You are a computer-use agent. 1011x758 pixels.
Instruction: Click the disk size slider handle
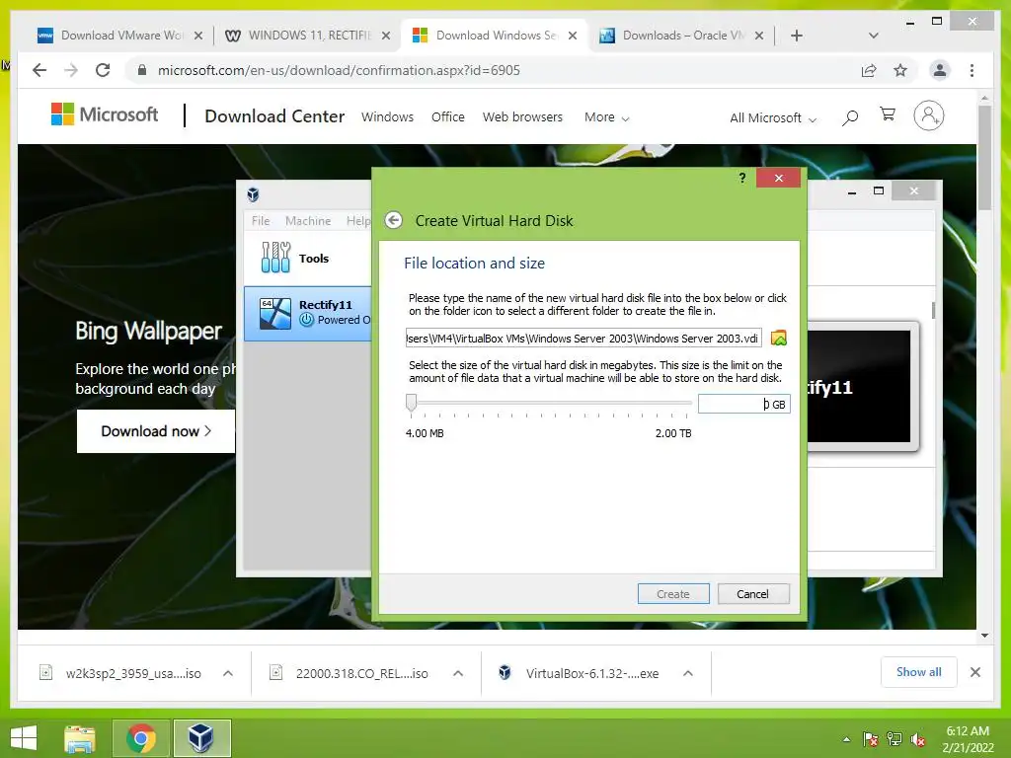[411, 403]
